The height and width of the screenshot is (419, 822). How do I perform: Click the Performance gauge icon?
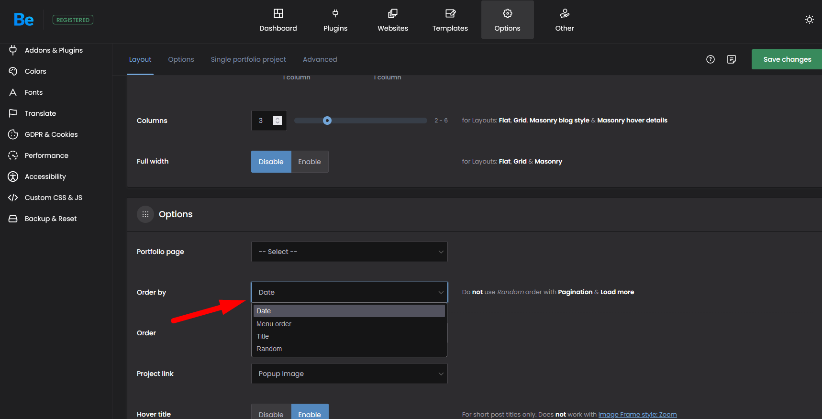pos(13,155)
